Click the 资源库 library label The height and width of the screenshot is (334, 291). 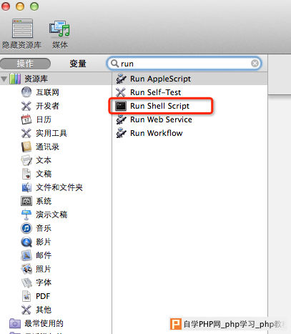[x=36, y=79]
